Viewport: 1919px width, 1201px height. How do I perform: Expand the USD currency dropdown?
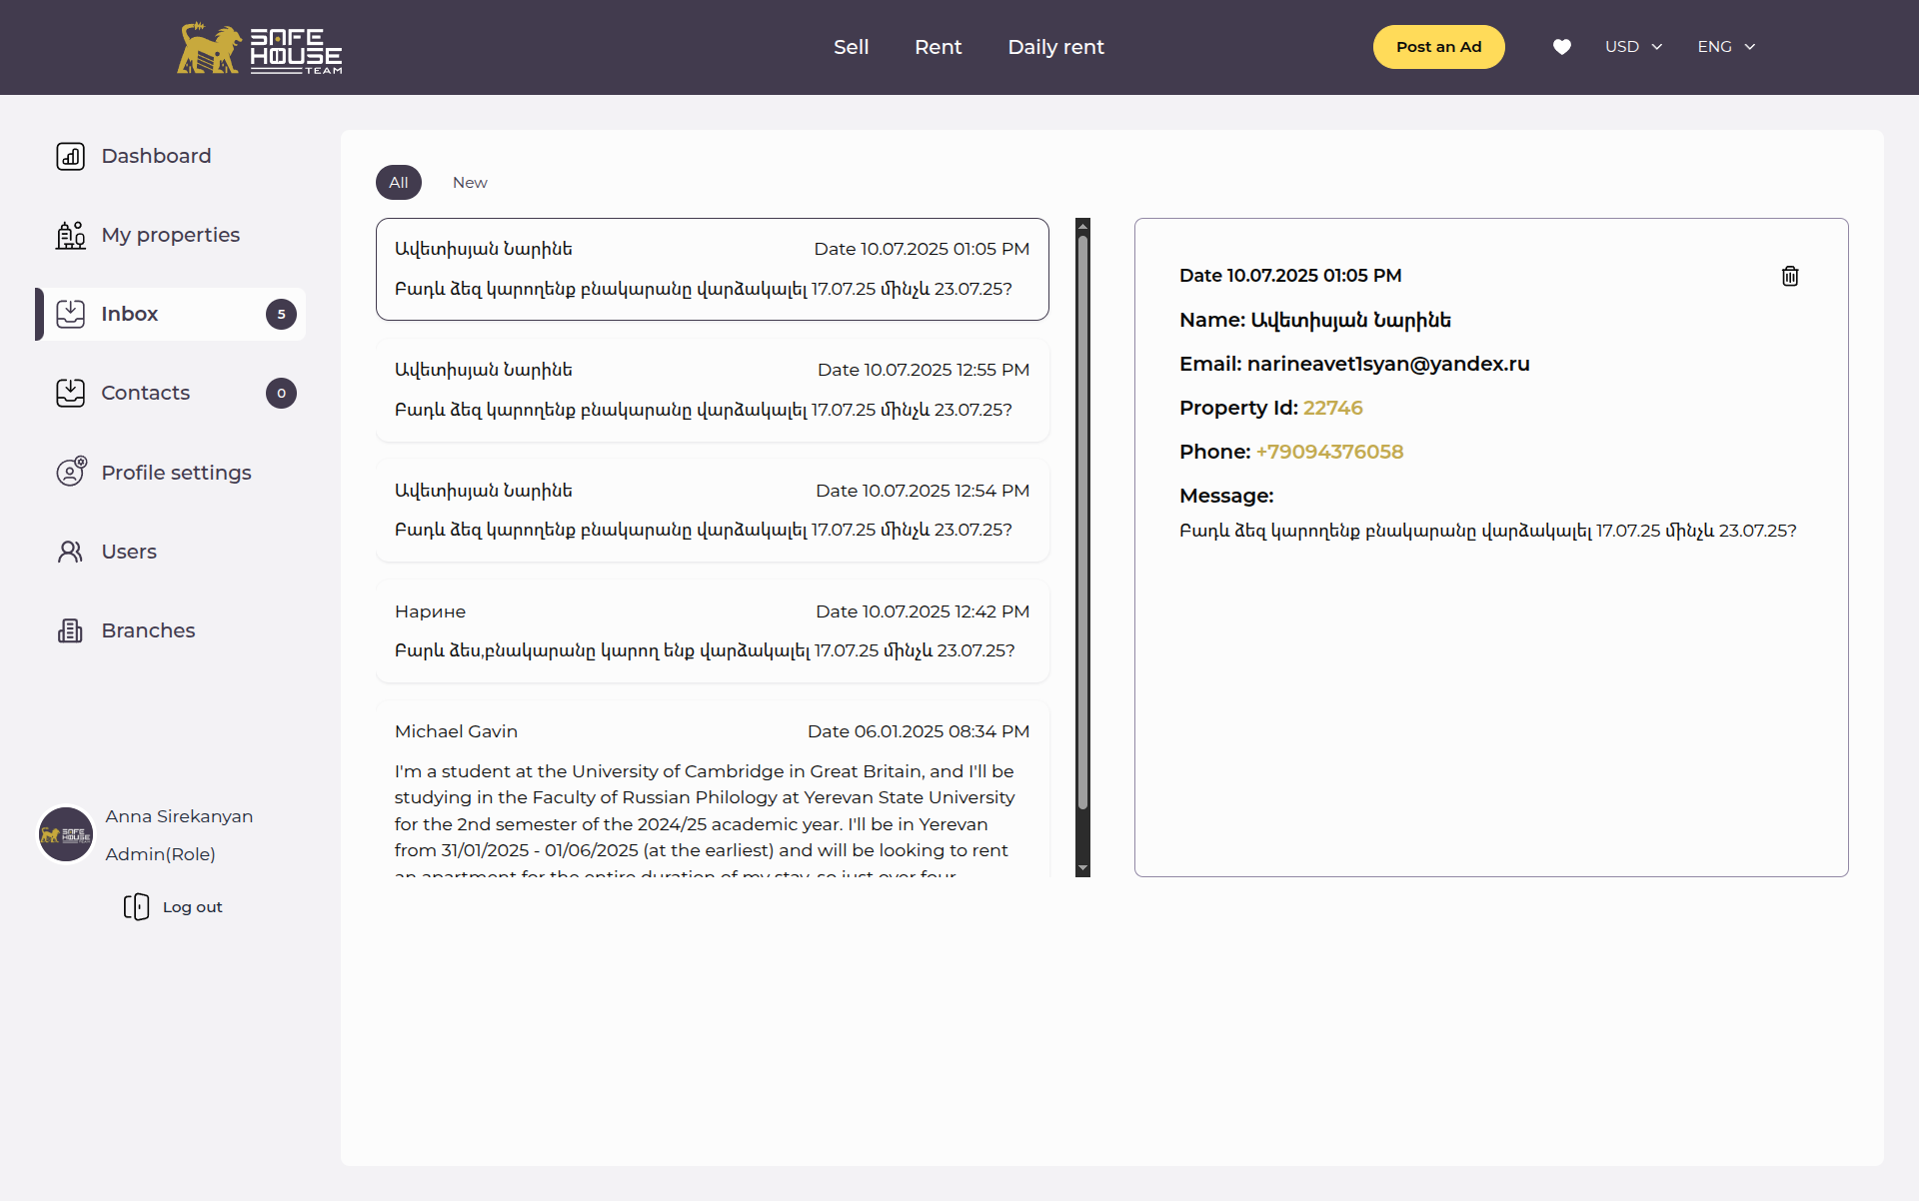click(1633, 47)
